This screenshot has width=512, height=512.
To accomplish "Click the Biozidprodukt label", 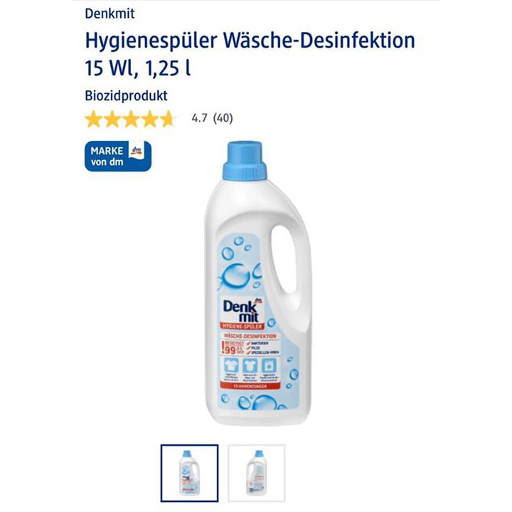I will (x=126, y=96).
